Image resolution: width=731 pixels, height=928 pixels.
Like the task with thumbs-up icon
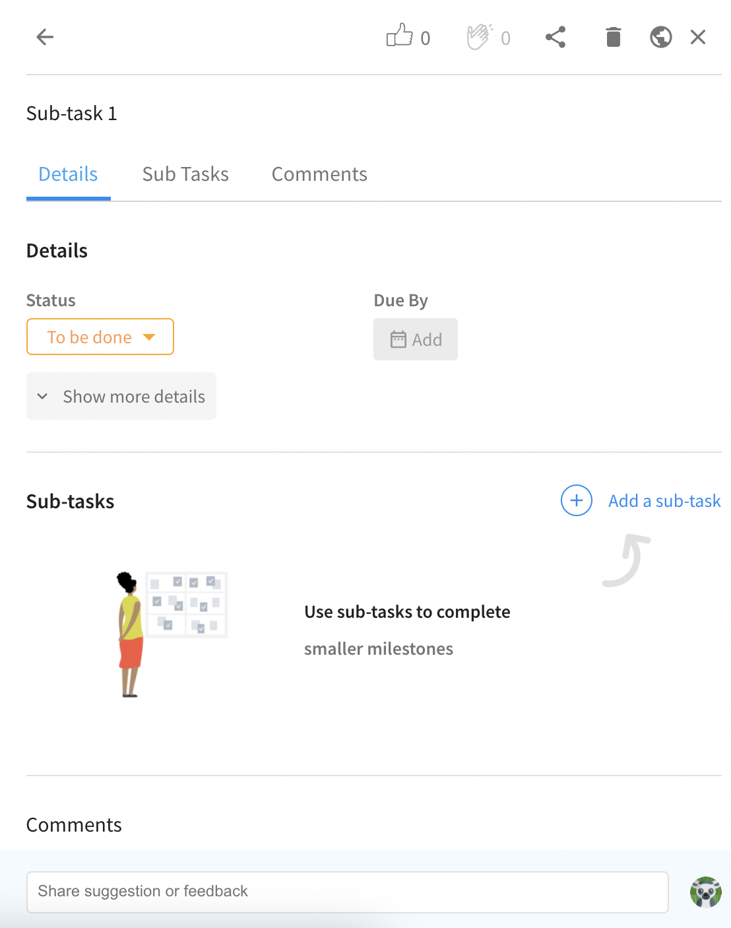400,36
